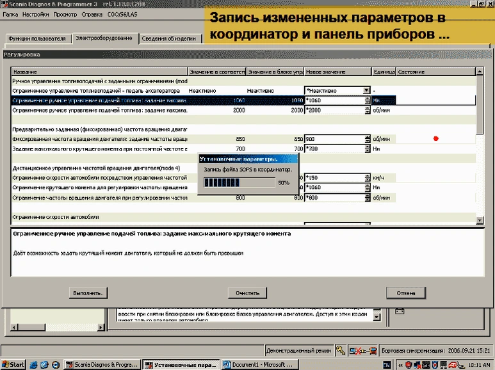Switch to the Функции пользователя tab
Screen dimensions: 495x370
[37, 38]
